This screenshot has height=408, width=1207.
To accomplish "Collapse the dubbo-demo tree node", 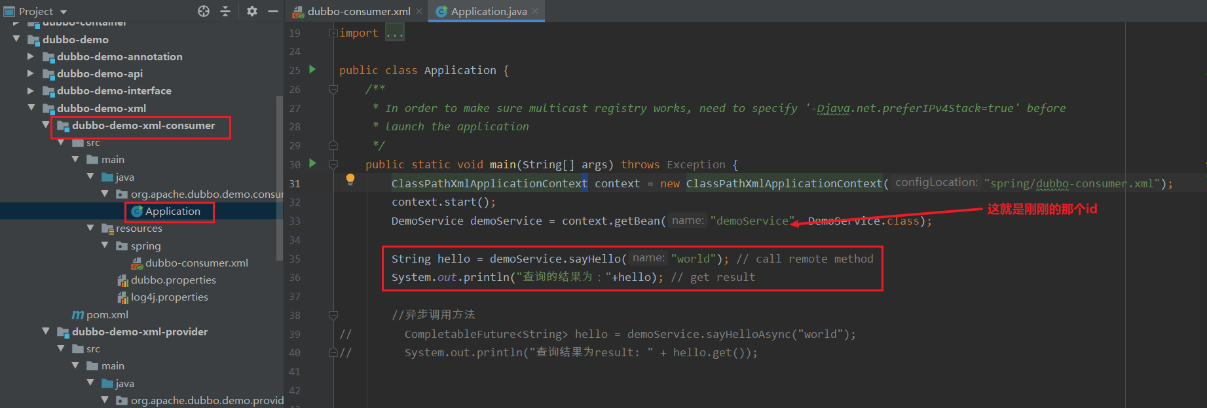I will point(16,39).
